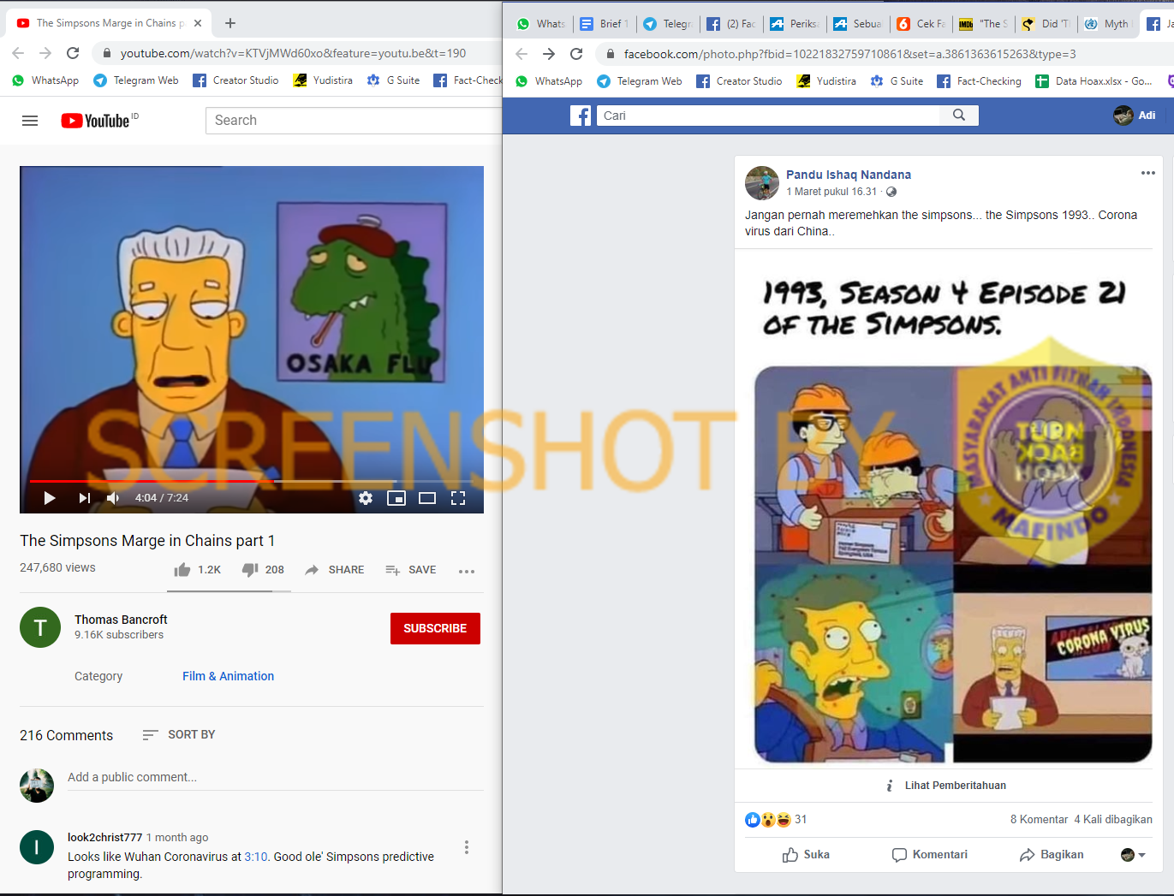Open Fact-Checking bookmark in Facebook window
The height and width of the screenshot is (896, 1174).
coord(979,81)
